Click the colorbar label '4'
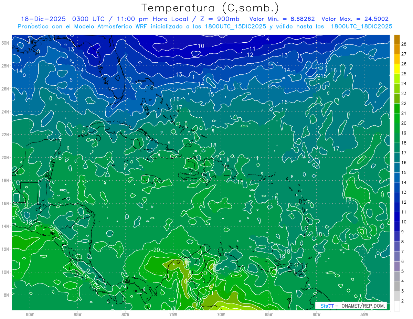 coord(402,281)
